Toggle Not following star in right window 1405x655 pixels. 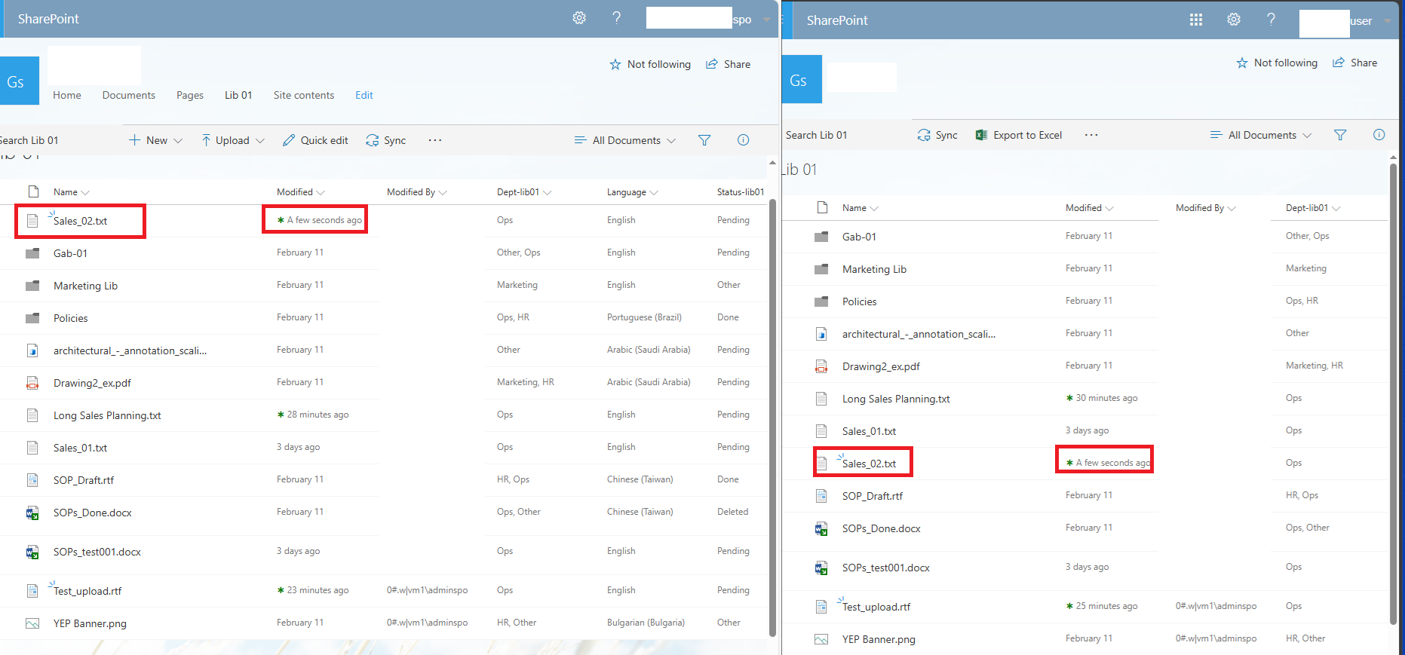click(x=1242, y=63)
